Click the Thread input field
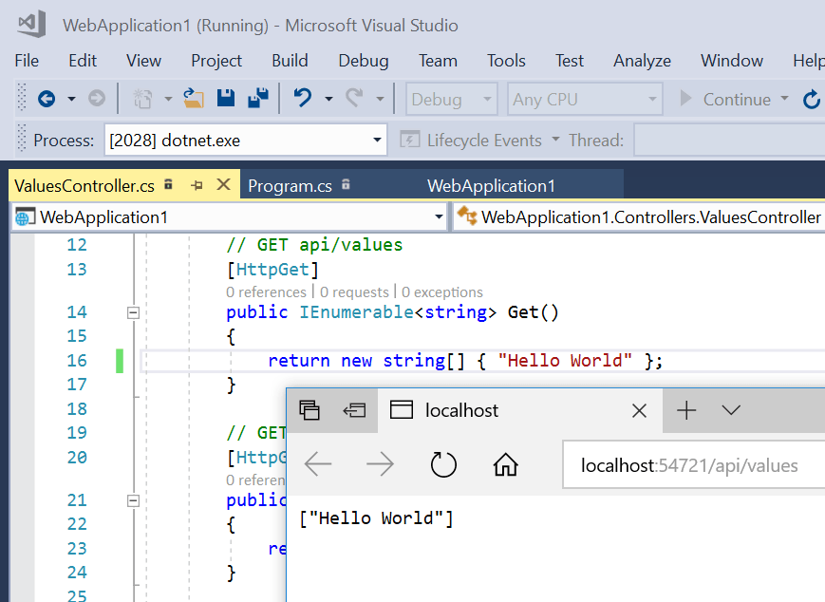Viewport: 825px width, 602px height. coord(729,140)
